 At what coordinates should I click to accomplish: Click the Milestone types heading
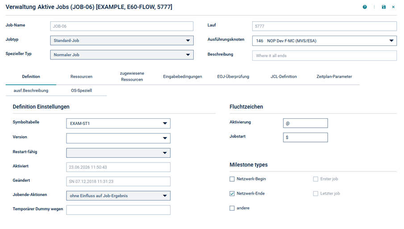click(249, 165)
